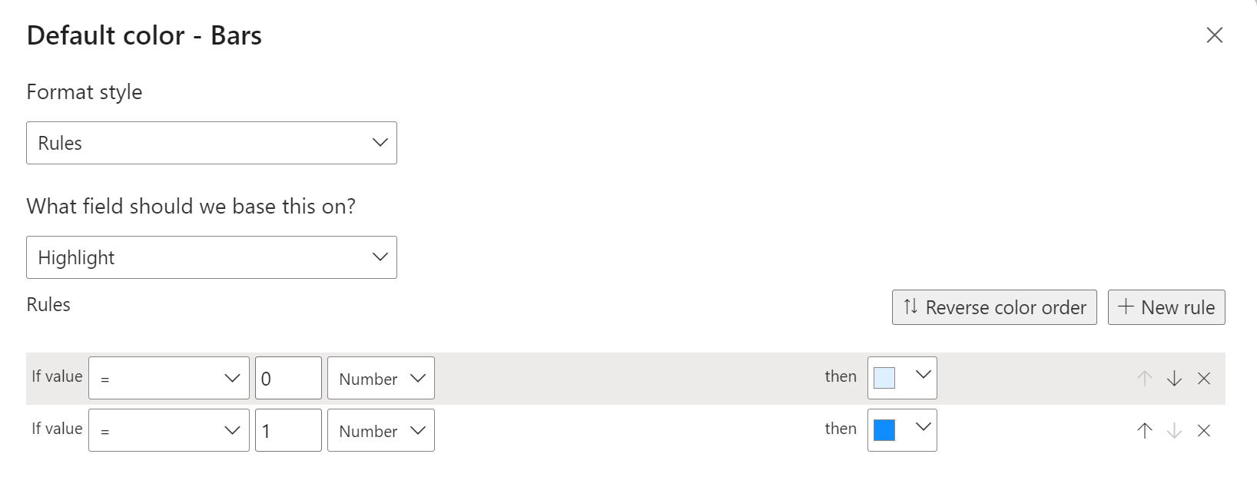The image size is (1257, 497).
Task: Delete the first rule with X icon
Action: pos(1204,378)
